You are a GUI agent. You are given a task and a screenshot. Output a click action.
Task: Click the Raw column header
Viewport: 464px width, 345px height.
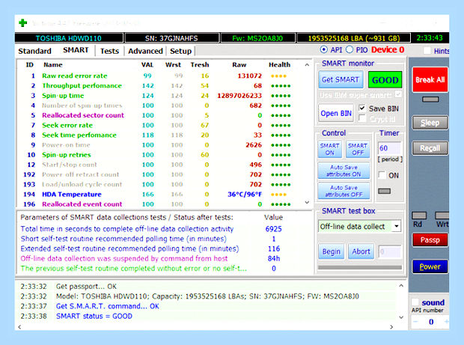(239, 65)
